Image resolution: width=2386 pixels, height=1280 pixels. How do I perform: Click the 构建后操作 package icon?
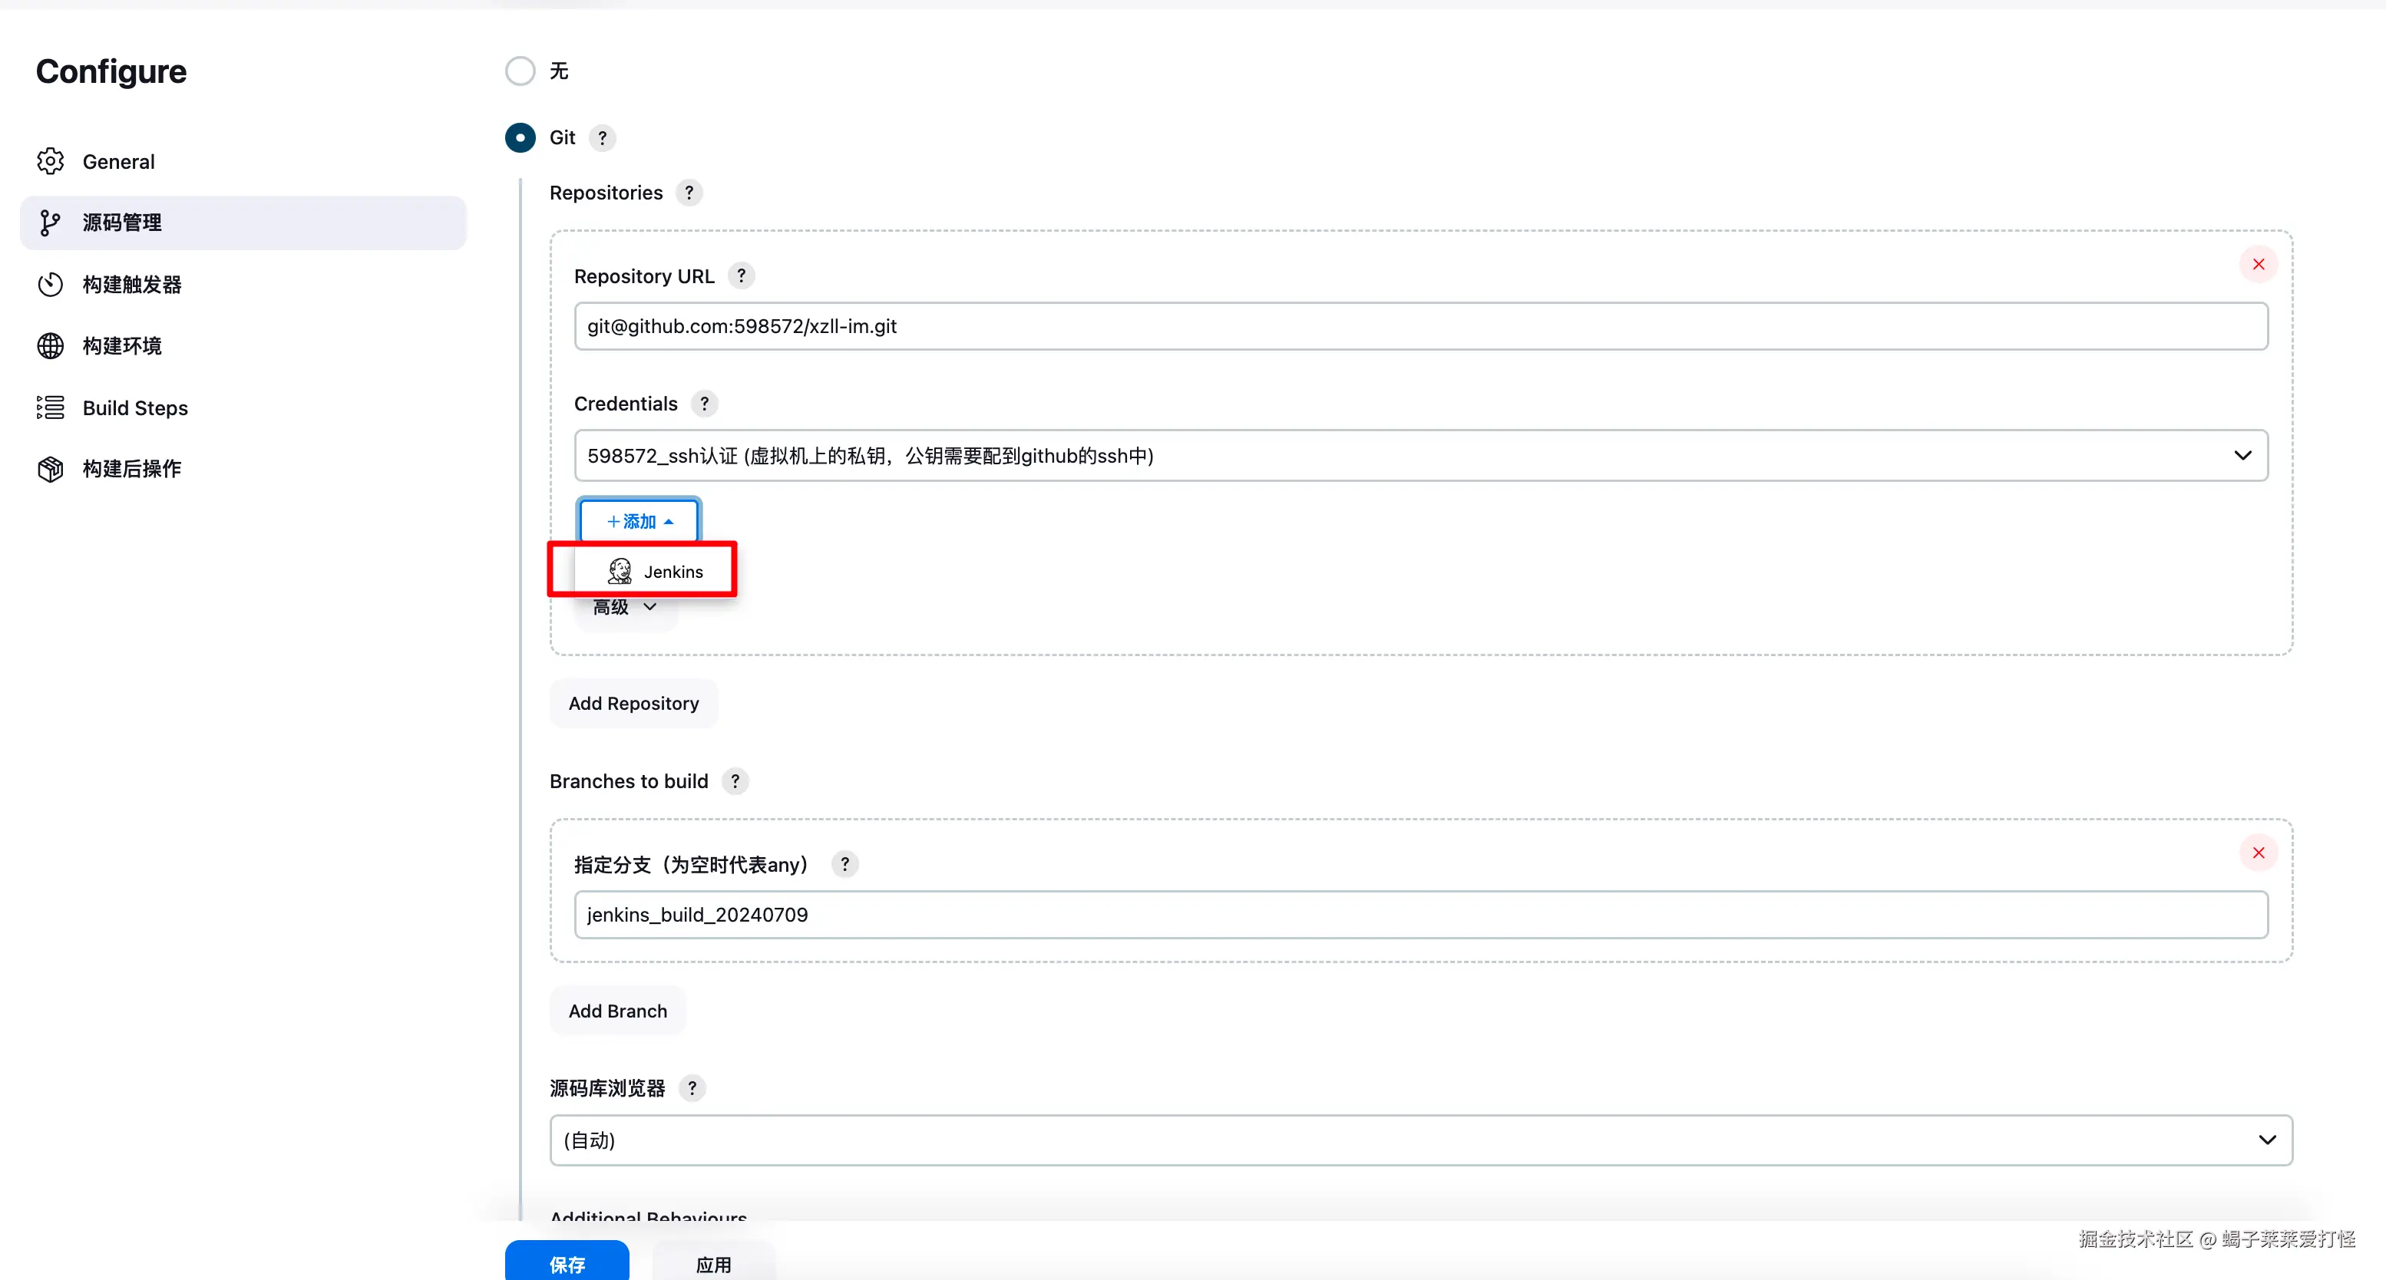(50, 469)
